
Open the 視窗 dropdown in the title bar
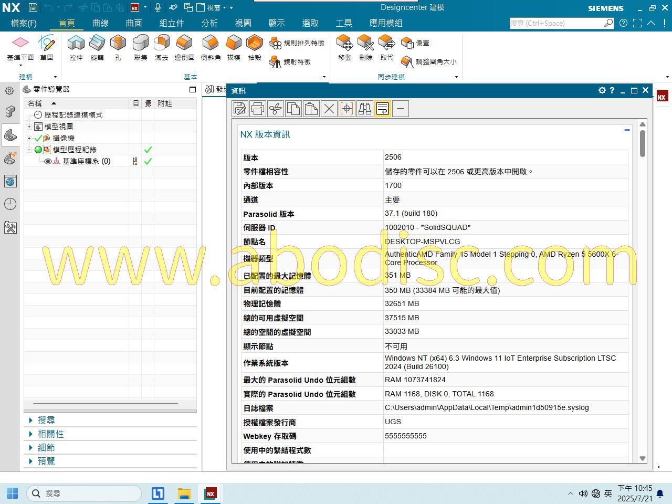[x=217, y=7]
